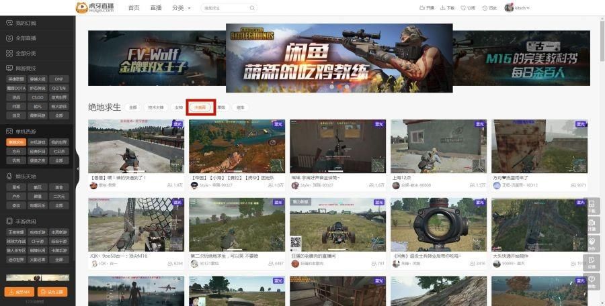The height and width of the screenshot is (306, 605).
Task: Open the M16的完美教科书 banner
Action: (x=521, y=58)
